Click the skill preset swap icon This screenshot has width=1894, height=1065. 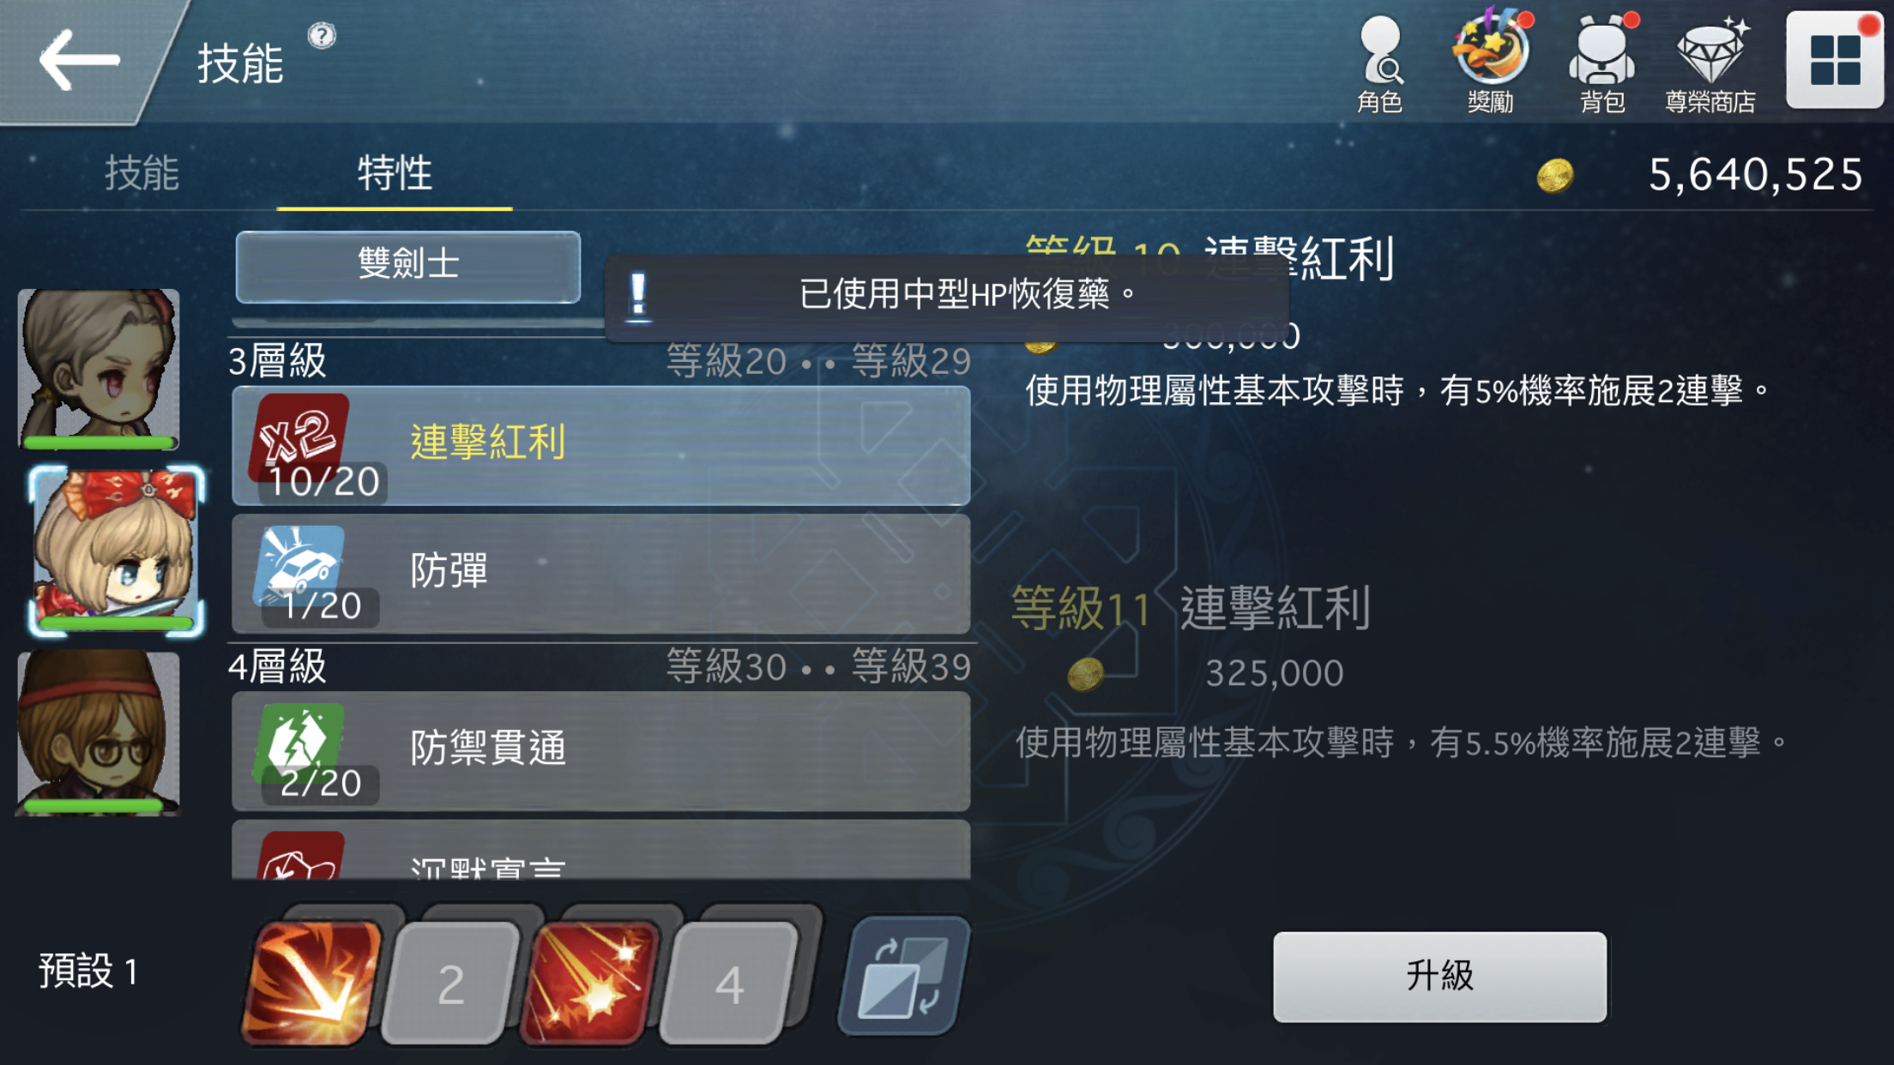[x=904, y=978]
